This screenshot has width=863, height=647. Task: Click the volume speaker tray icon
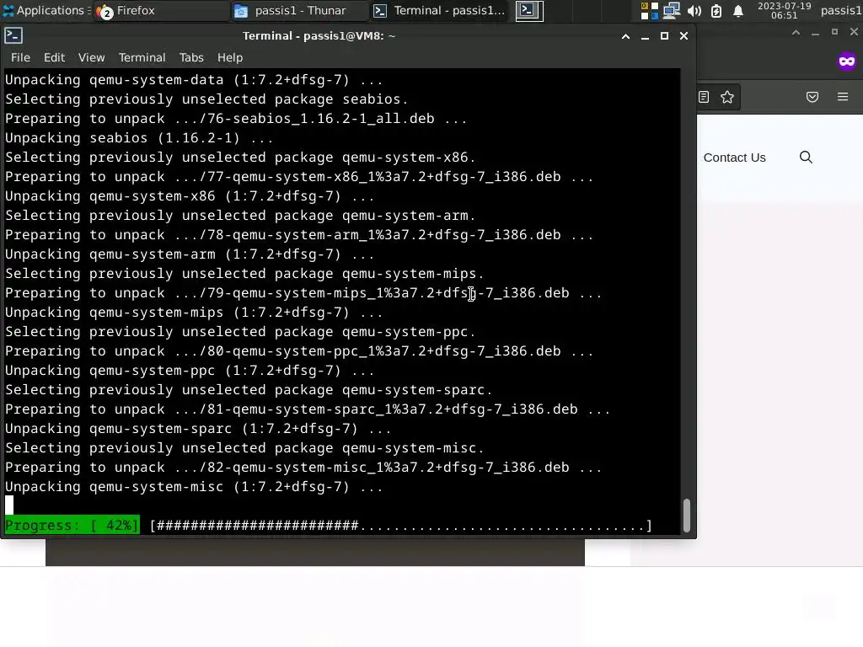point(694,10)
